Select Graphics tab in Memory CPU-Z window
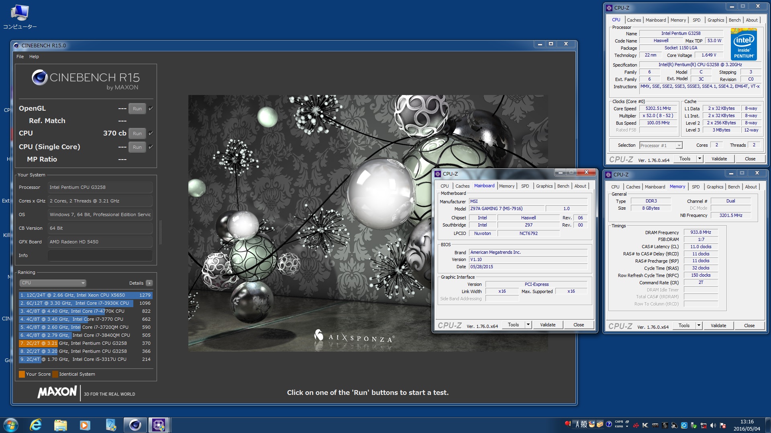Image resolution: width=771 pixels, height=433 pixels. tap(715, 187)
